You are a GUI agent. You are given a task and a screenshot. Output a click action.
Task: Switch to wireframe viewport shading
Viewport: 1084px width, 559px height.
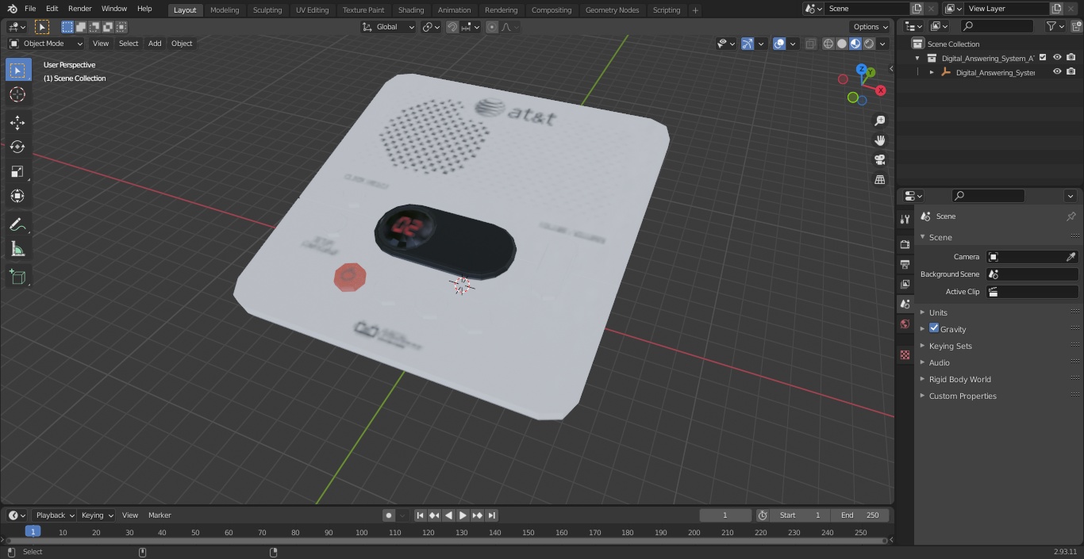[828, 44]
